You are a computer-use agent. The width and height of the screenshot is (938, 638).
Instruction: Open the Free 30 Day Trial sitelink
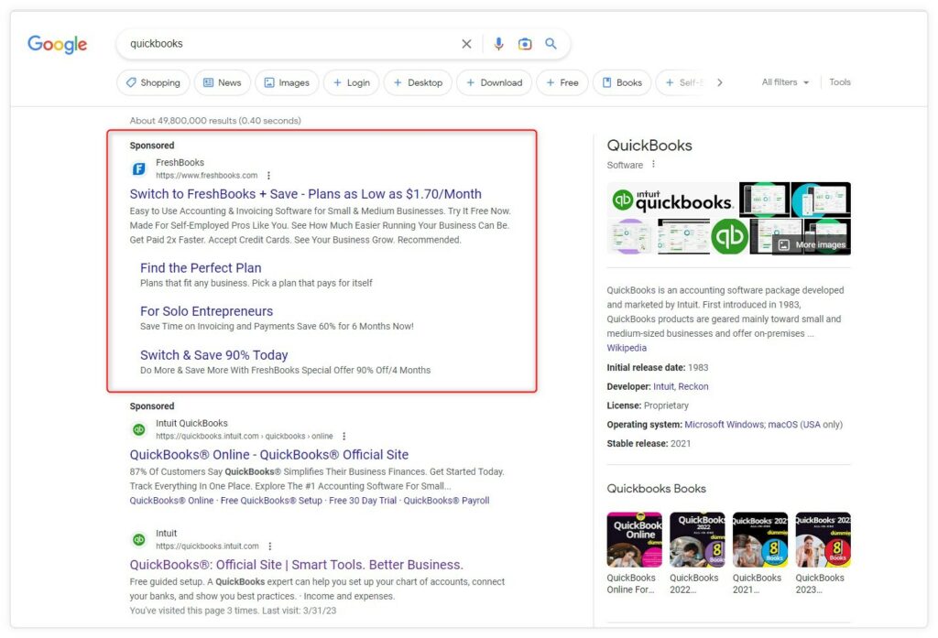pyautogui.click(x=363, y=501)
